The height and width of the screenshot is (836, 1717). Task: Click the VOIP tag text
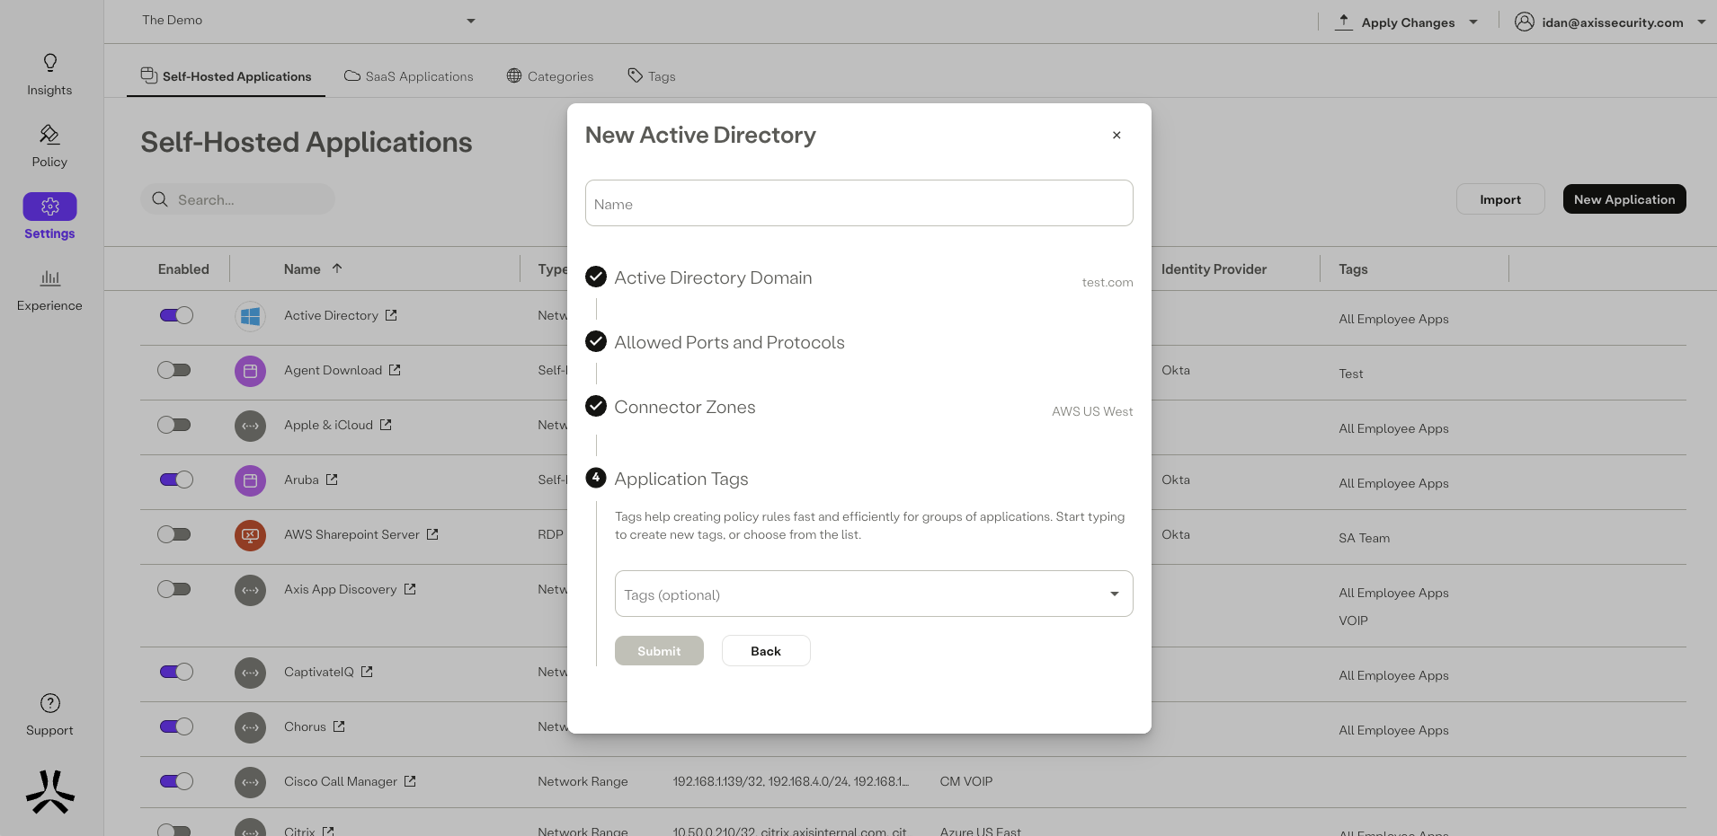(1353, 620)
